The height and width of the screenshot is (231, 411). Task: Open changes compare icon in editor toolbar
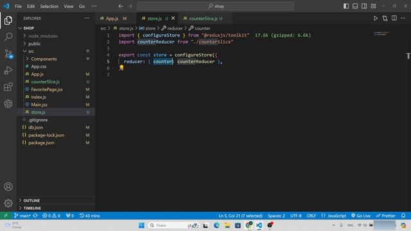tap(385, 18)
